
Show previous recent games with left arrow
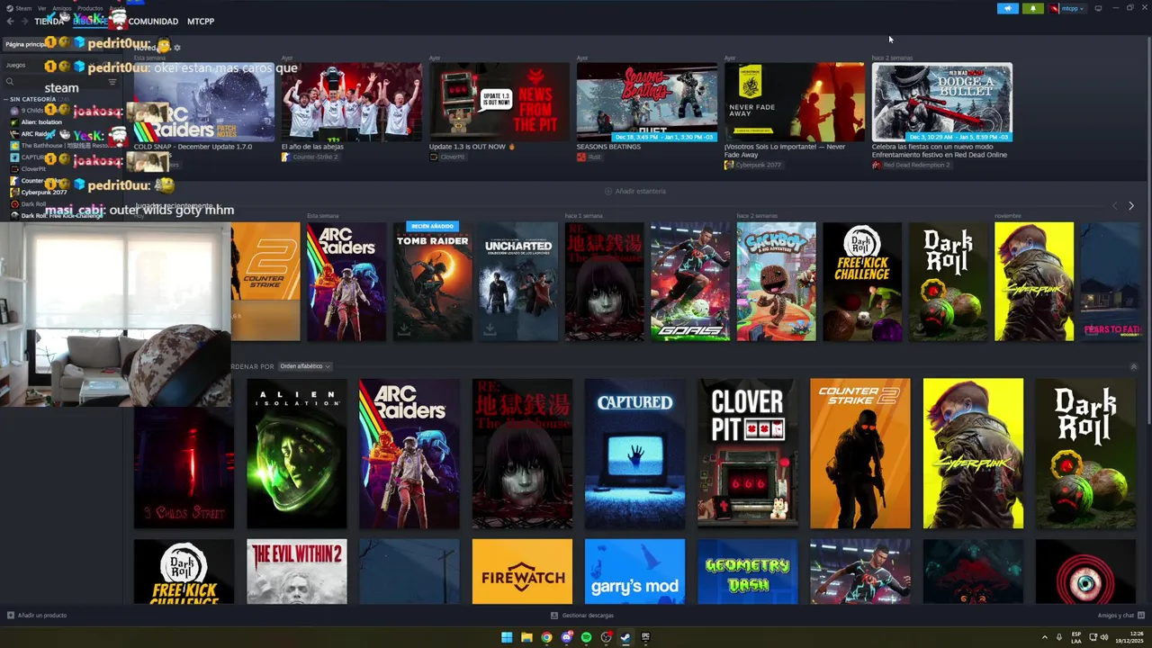point(1115,206)
